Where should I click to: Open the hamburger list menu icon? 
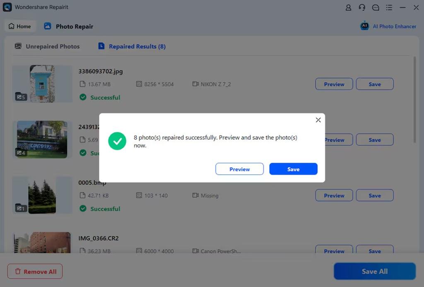[389, 7]
